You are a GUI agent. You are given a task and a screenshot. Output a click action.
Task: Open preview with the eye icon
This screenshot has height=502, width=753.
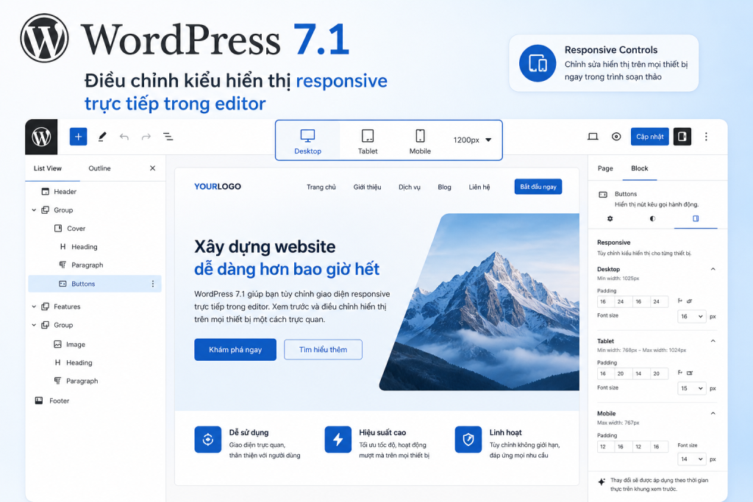[616, 137]
